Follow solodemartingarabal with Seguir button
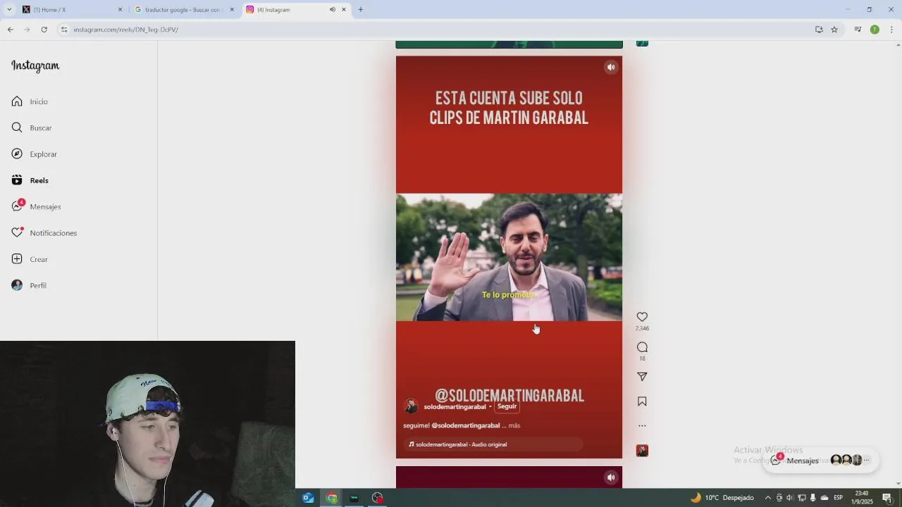The image size is (902, 507). [507, 406]
